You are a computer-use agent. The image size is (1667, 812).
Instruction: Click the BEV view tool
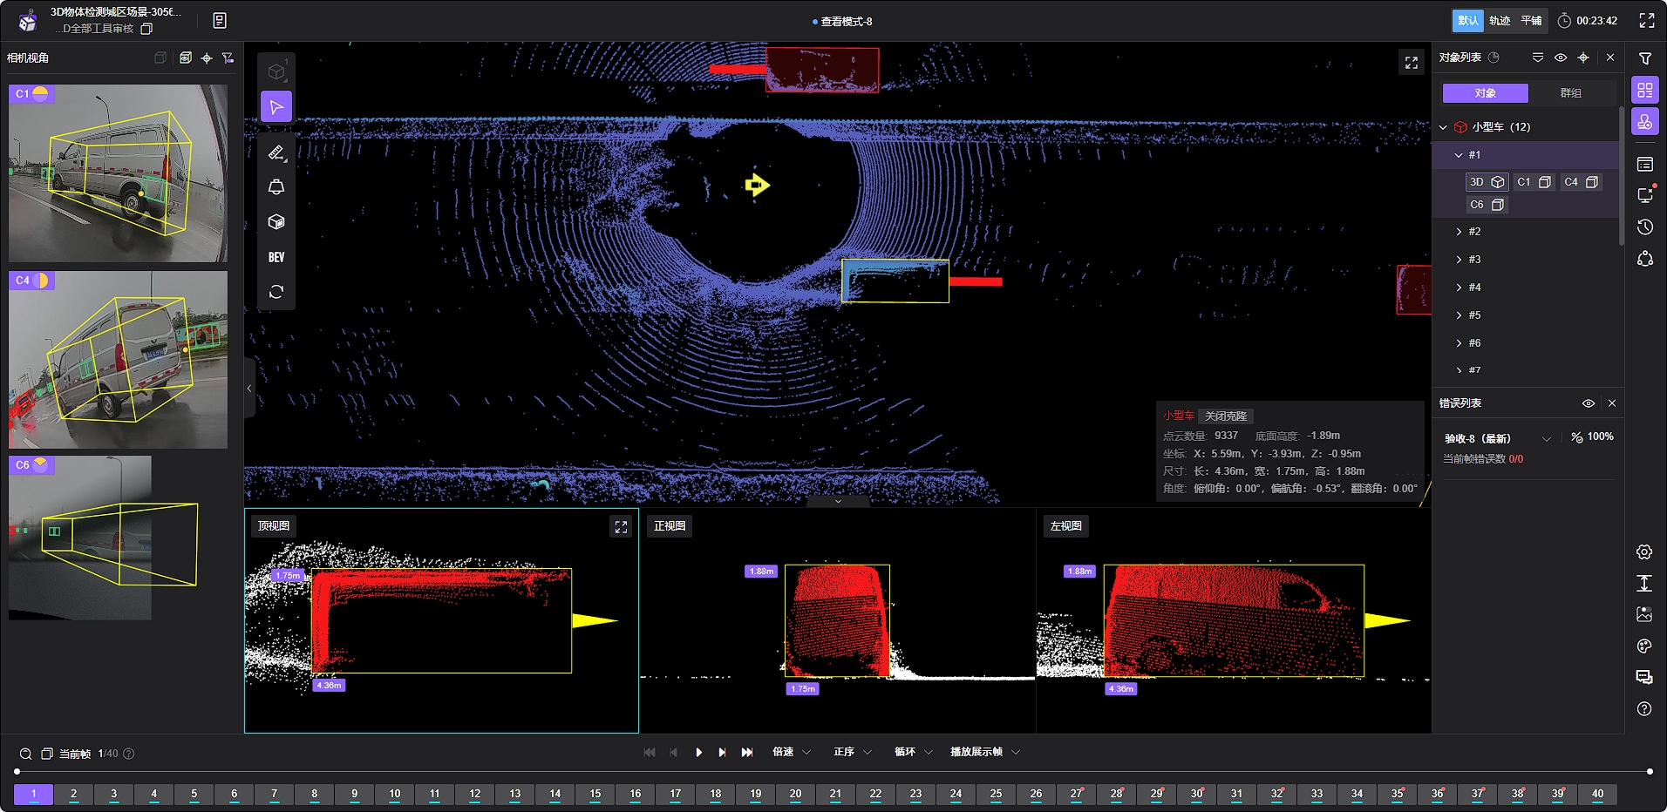coord(276,257)
